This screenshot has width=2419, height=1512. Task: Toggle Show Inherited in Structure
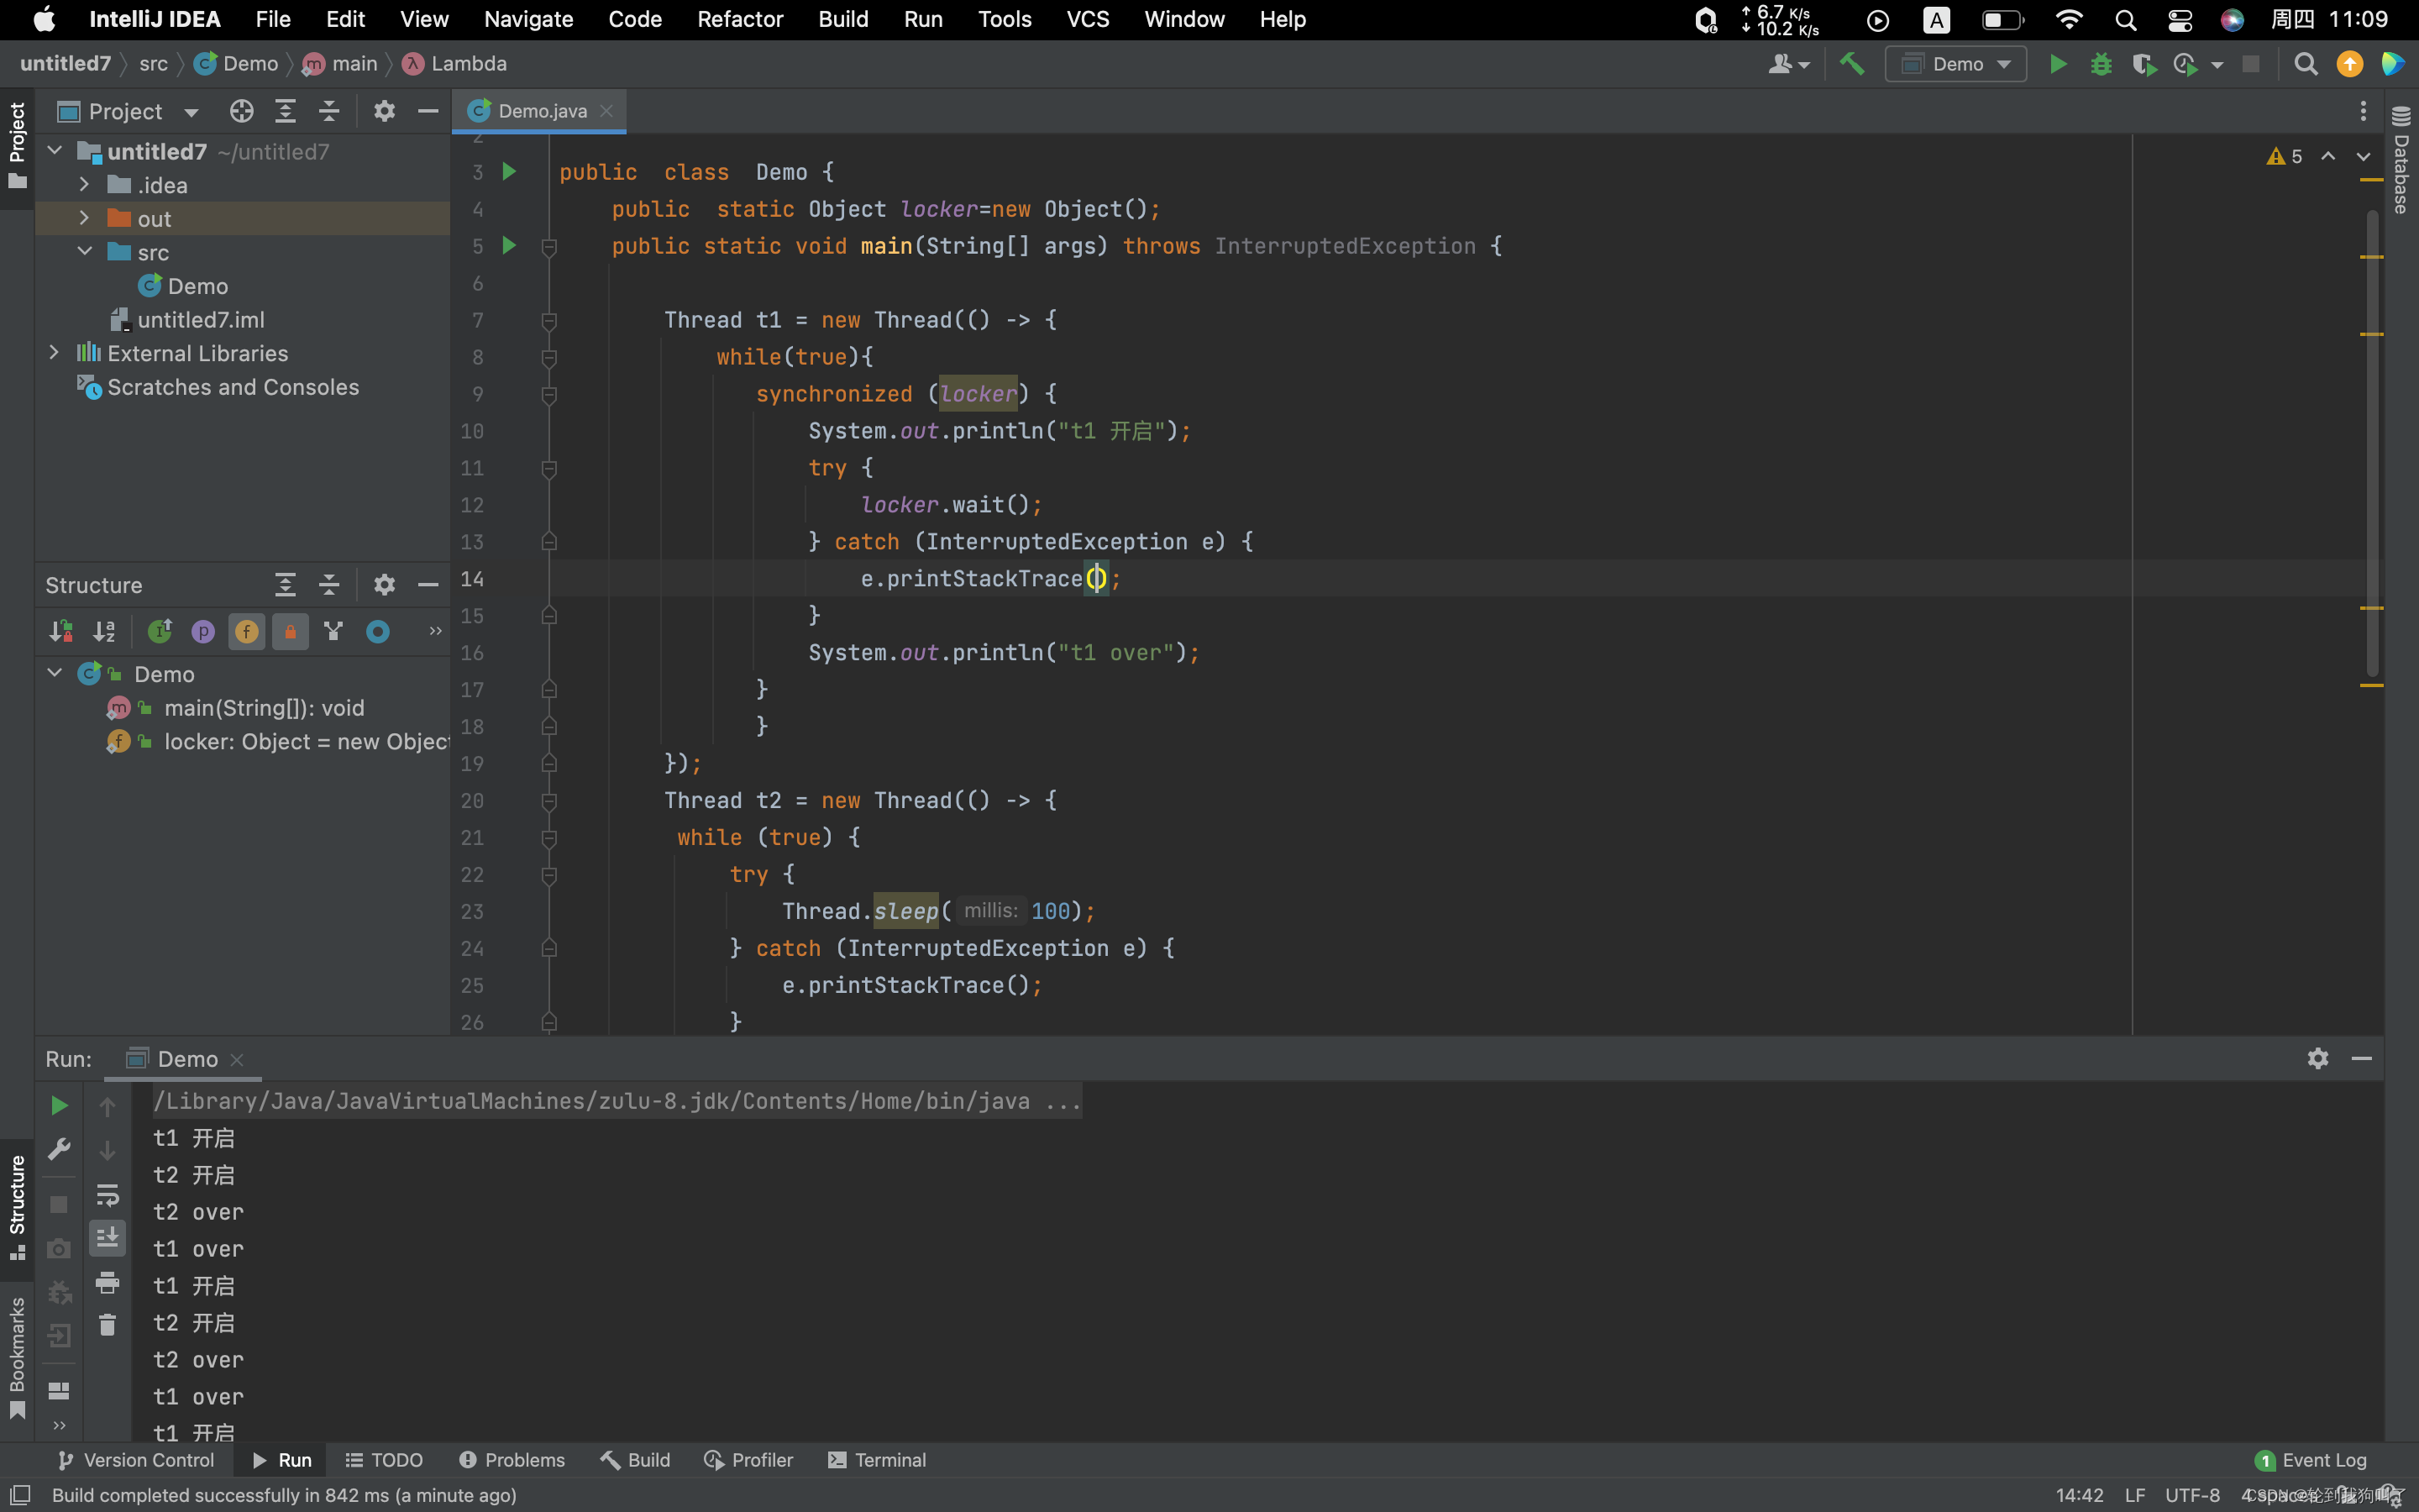[160, 631]
